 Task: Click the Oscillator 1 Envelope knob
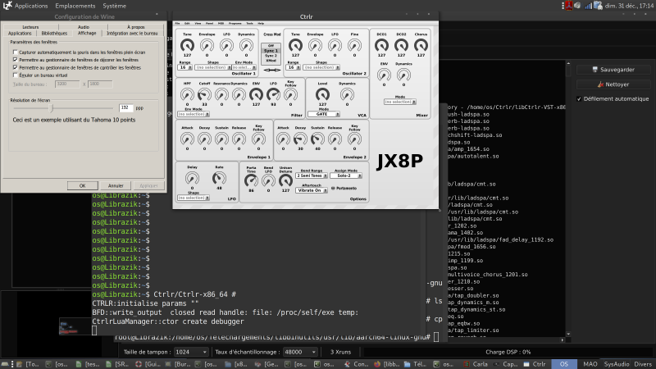(x=207, y=45)
